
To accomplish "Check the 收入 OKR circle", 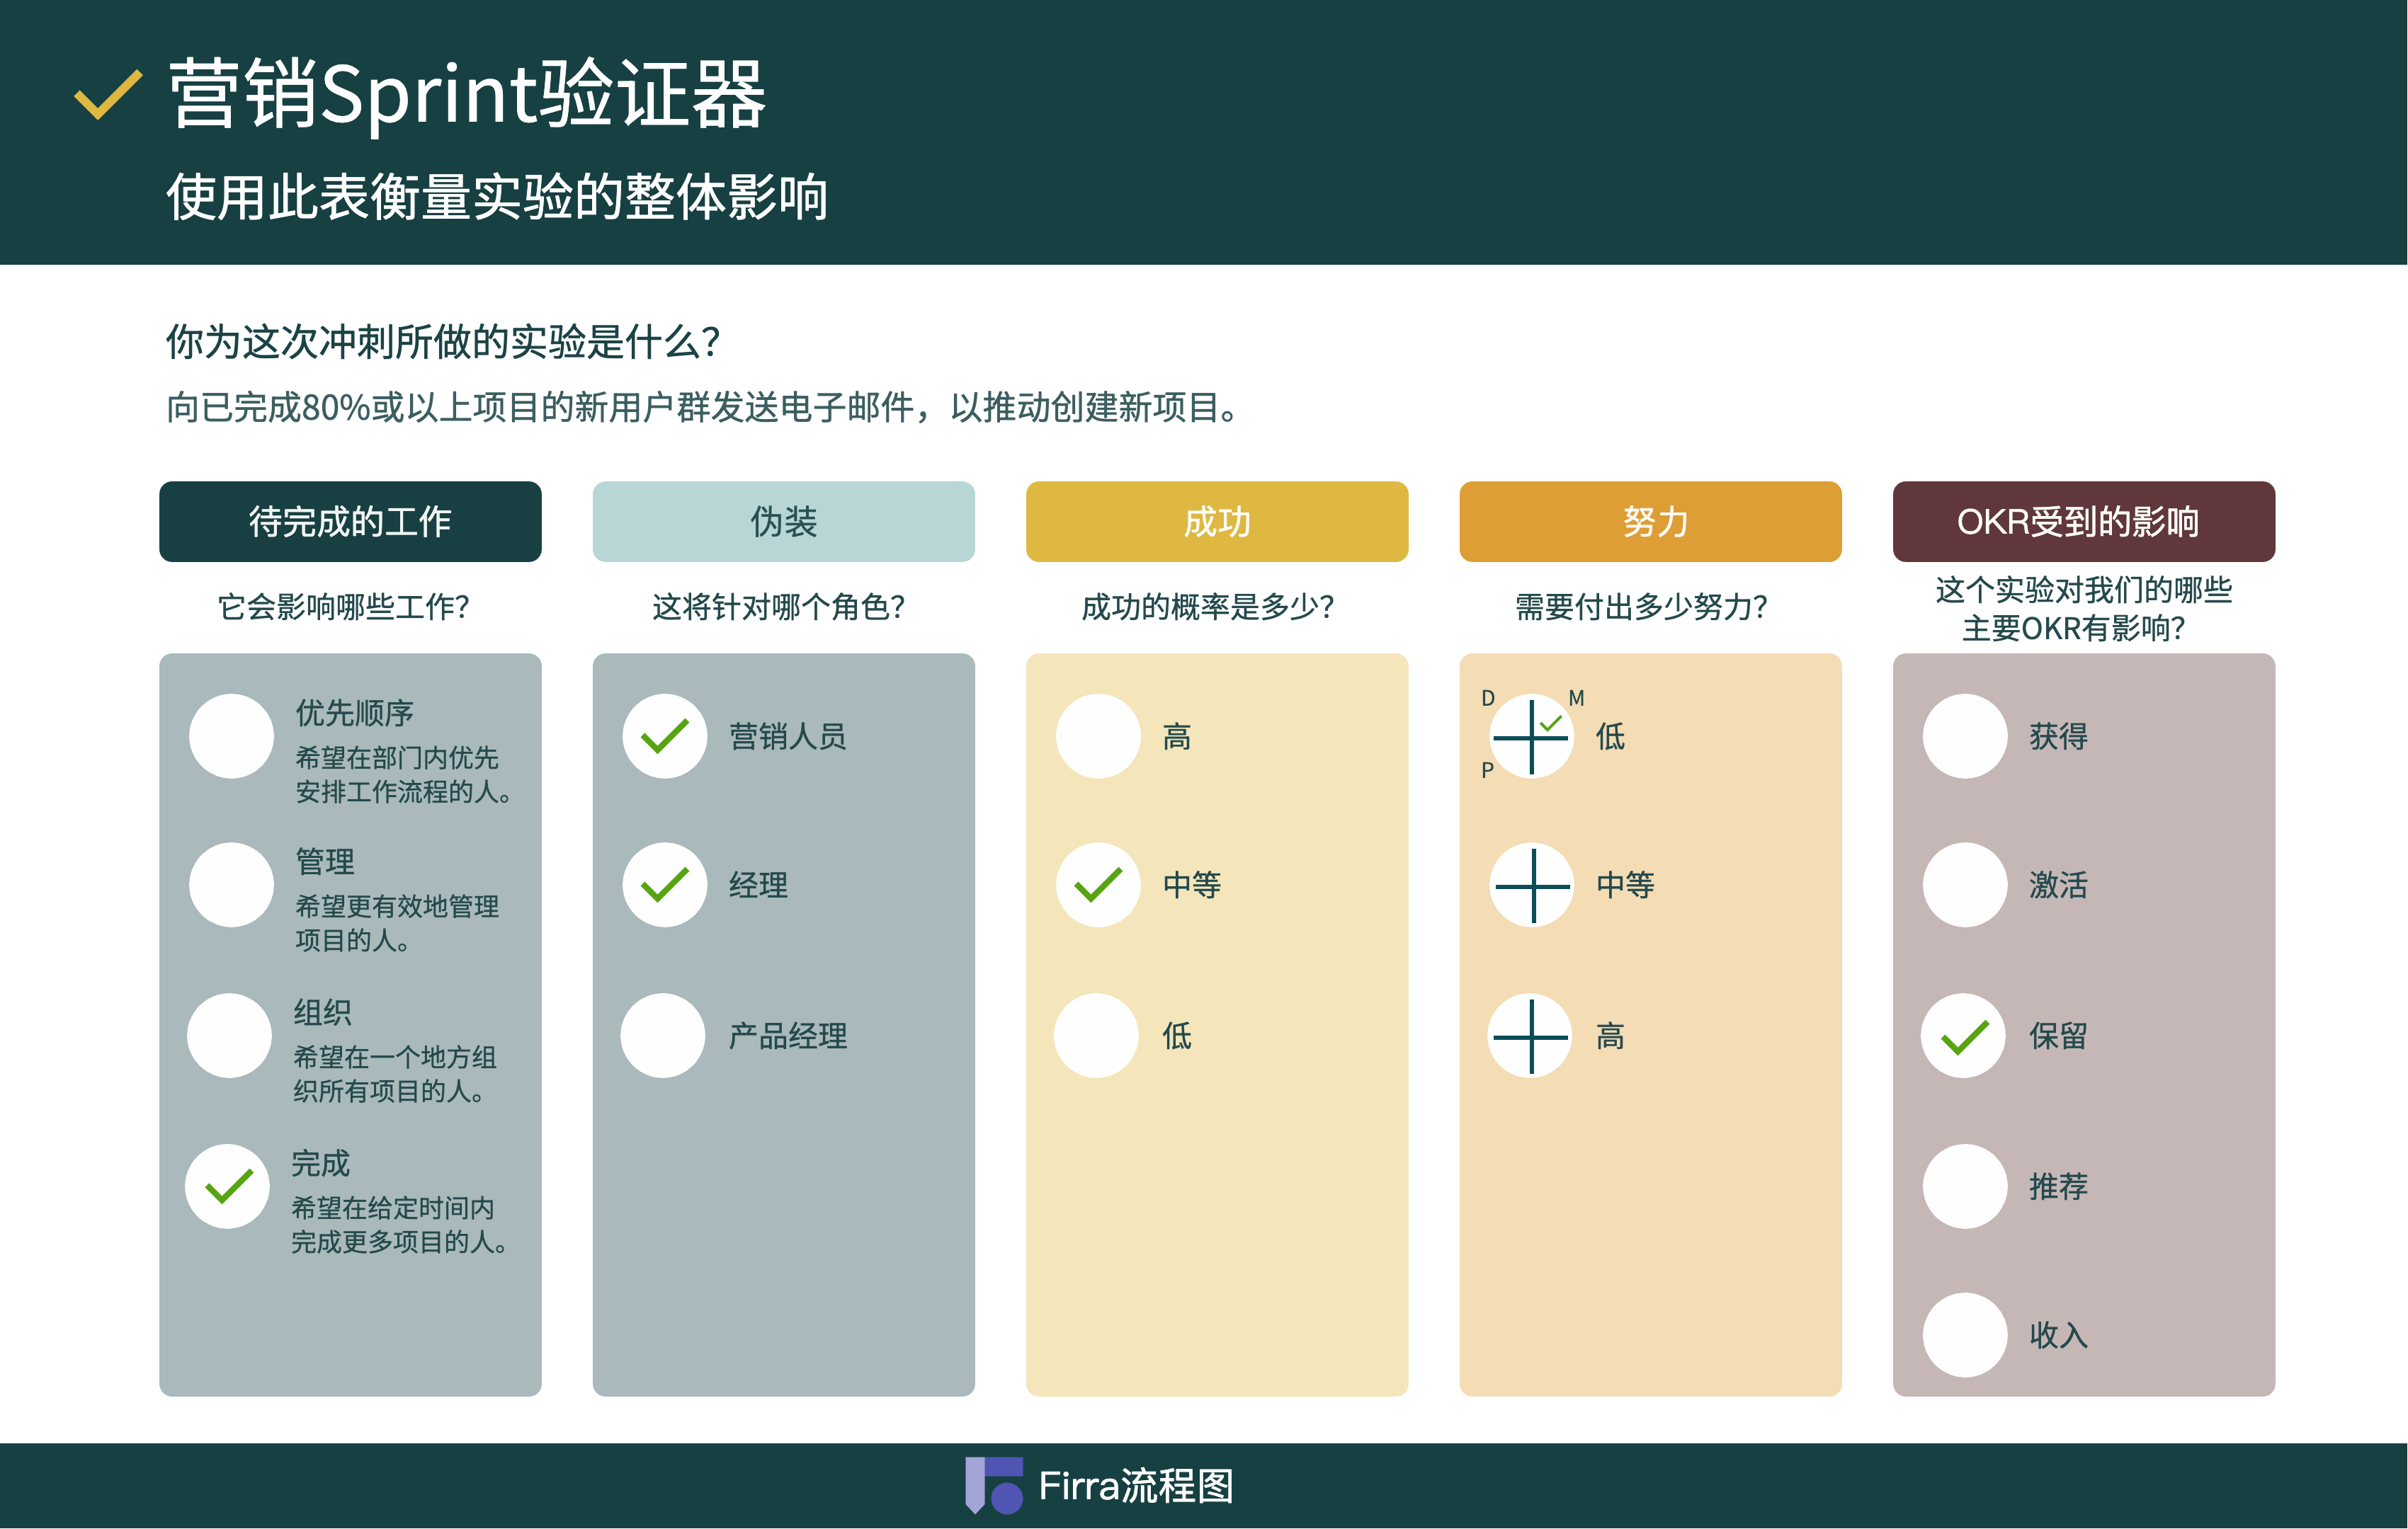I will click(x=1964, y=1335).
